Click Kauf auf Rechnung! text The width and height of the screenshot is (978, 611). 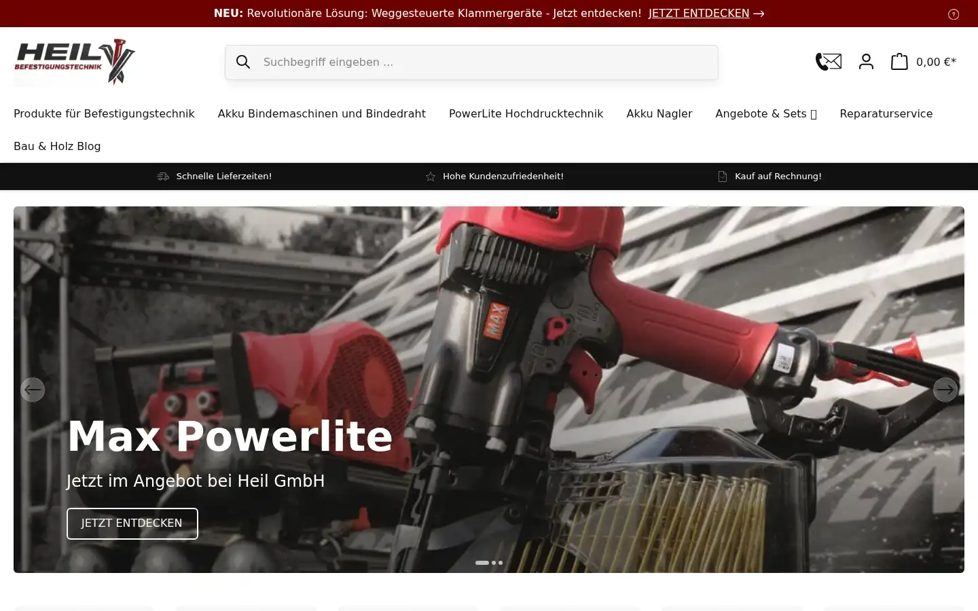point(778,177)
